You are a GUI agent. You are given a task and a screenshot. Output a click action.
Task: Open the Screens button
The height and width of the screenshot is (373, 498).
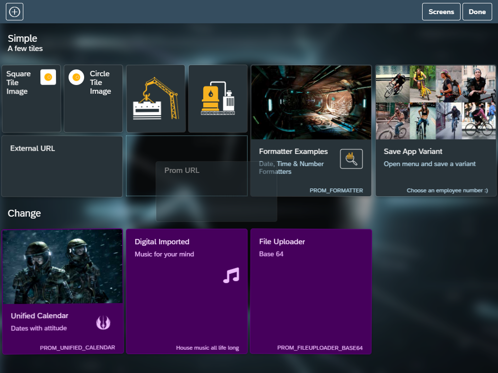441,12
